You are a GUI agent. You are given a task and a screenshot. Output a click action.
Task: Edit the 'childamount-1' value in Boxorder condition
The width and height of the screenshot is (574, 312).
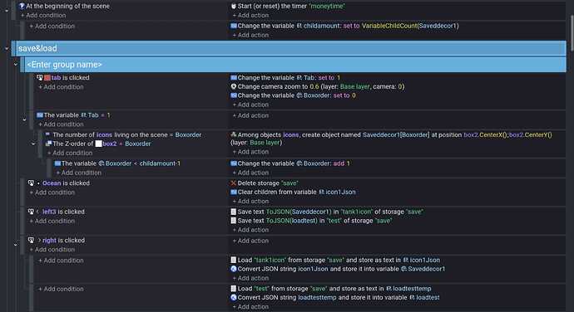coord(160,163)
